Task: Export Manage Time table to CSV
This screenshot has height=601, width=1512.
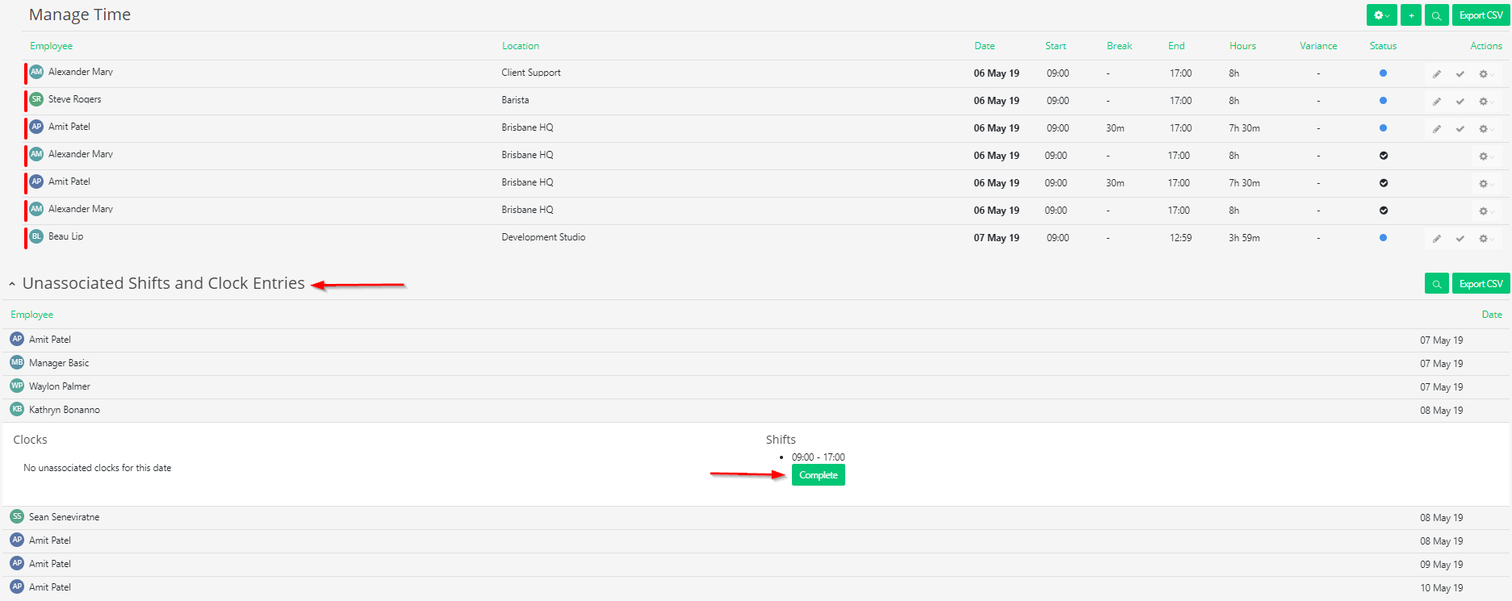Action: (x=1481, y=15)
